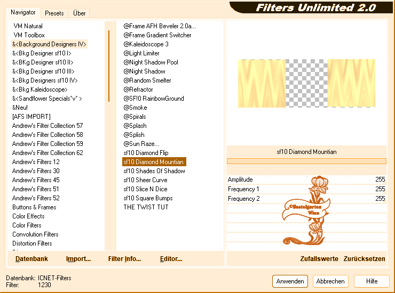This screenshot has height=293, width=395.
Task: Adjust the Frequency 2 slider
Action: pyautogui.click(x=306, y=199)
